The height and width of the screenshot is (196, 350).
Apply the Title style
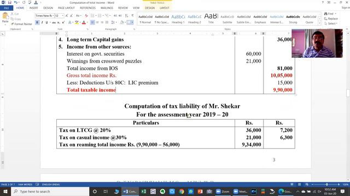211,19
